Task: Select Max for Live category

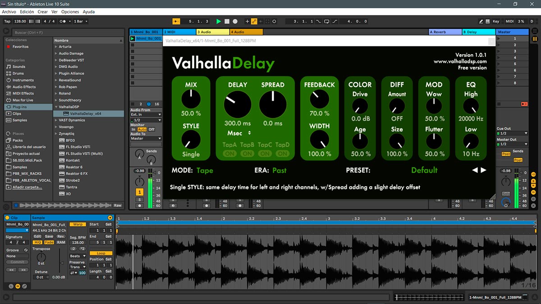Action: click(x=23, y=100)
